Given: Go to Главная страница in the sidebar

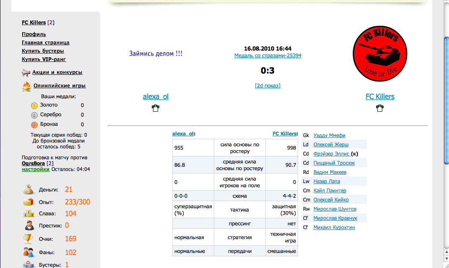Looking at the screenshot, I should pyautogui.click(x=46, y=43).
